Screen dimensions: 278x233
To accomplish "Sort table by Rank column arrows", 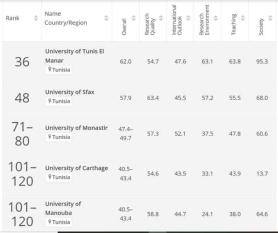I will 36,18.
